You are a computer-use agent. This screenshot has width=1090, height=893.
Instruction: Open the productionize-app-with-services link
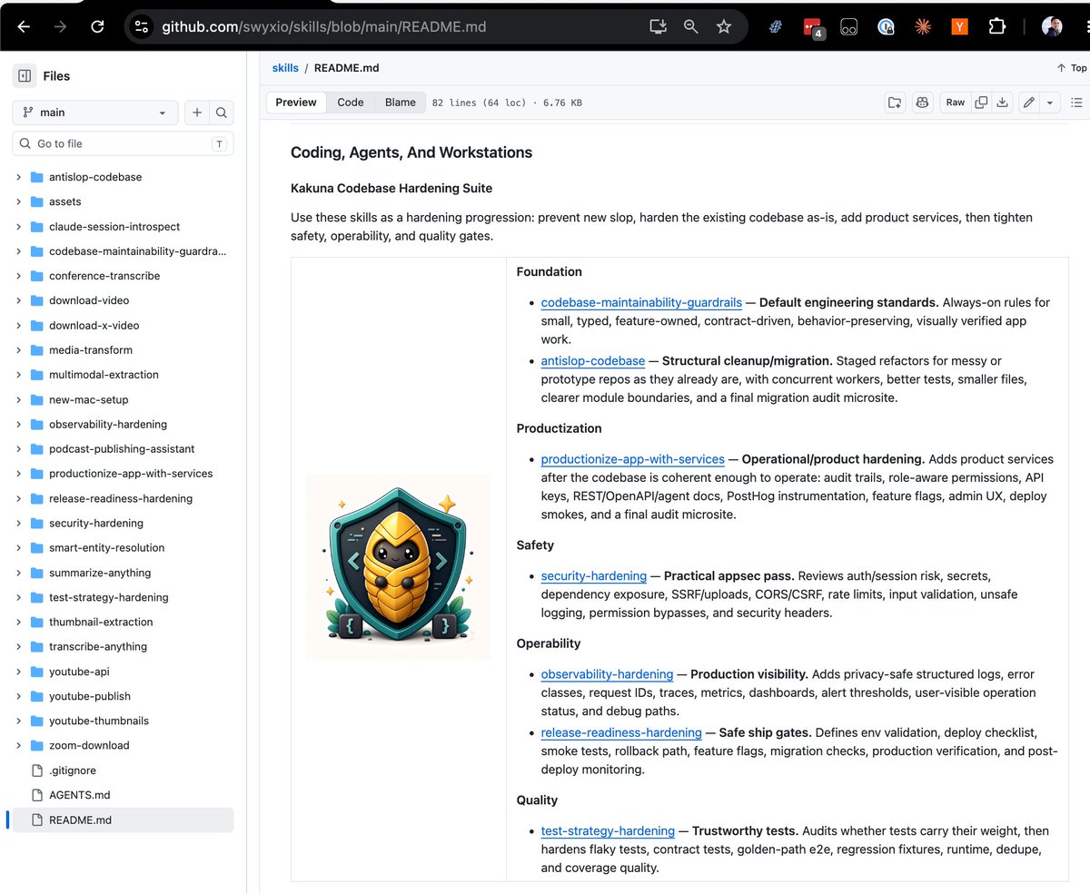(x=633, y=459)
